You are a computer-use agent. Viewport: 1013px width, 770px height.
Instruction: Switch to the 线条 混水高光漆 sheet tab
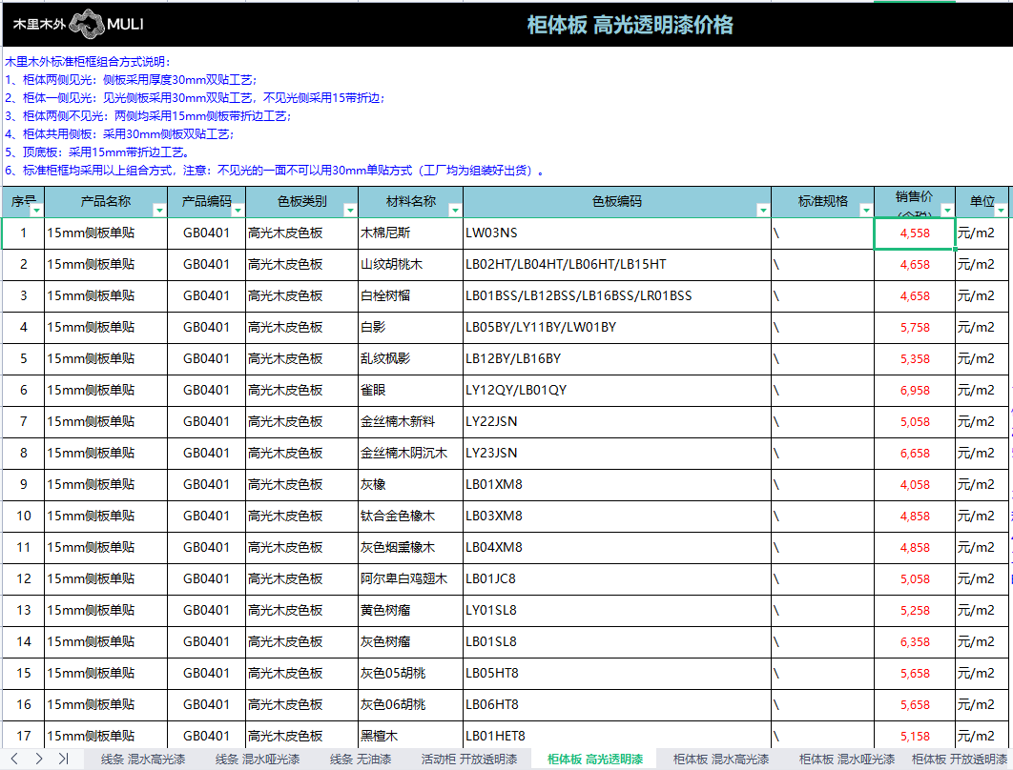142,760
